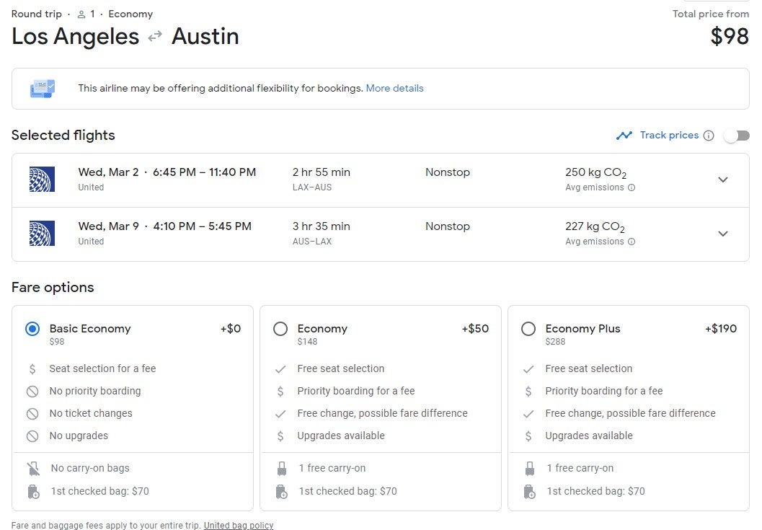Open the United bag policy link

point(238,526)
